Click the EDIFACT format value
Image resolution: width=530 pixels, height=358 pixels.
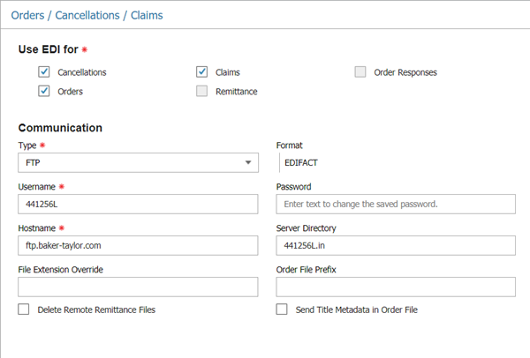point(301,163)
